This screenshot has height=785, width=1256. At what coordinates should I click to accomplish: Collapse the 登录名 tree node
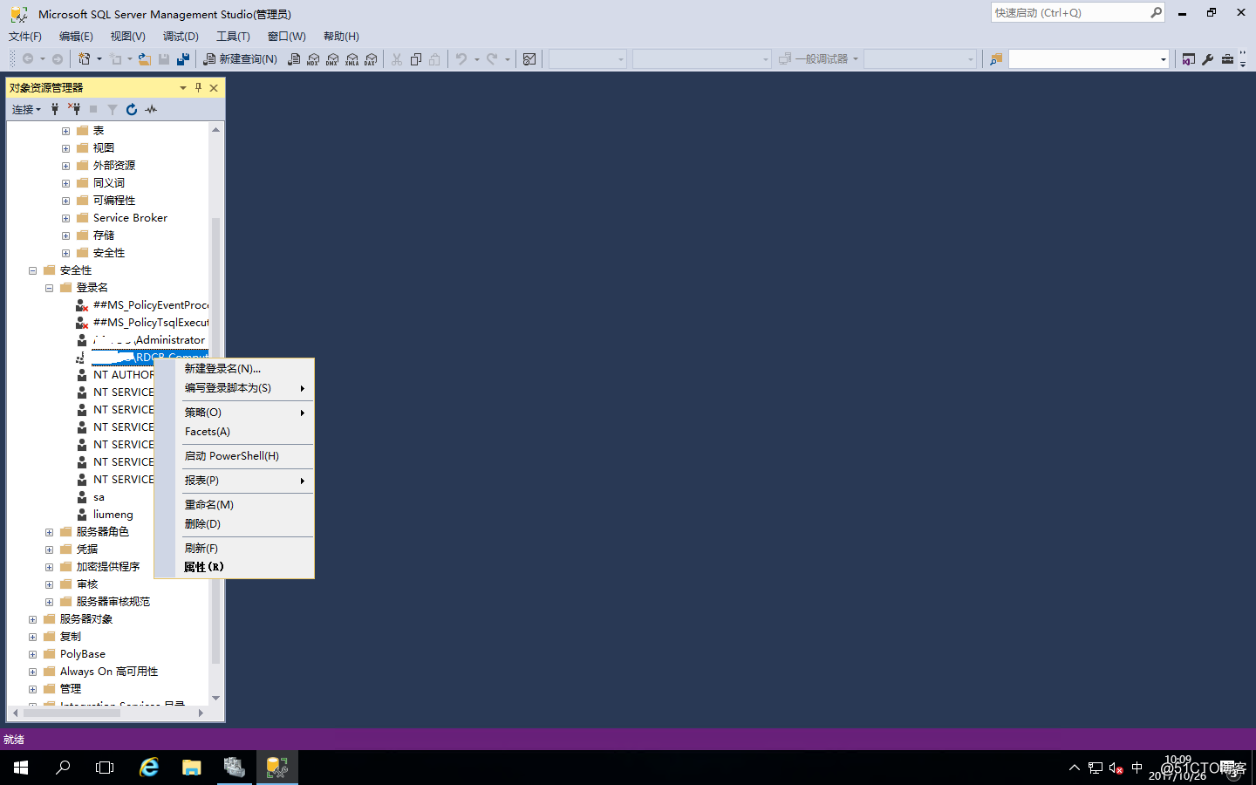(49, 288)
